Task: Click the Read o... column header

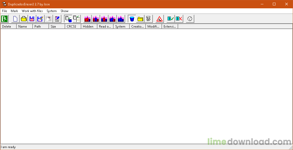Action: pos(105,27)
